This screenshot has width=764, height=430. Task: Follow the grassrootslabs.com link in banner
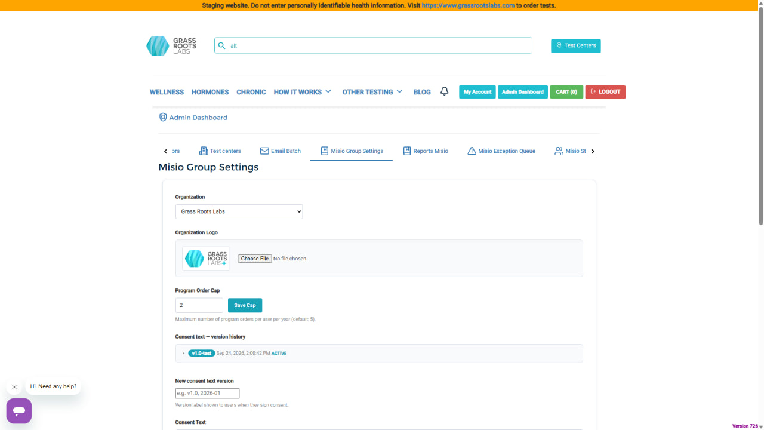(468, 5)
